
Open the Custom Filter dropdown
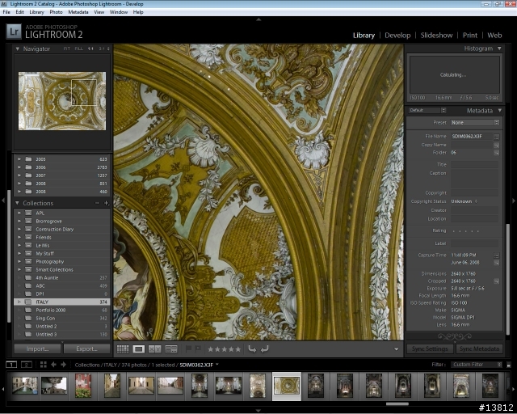point(477,365)
